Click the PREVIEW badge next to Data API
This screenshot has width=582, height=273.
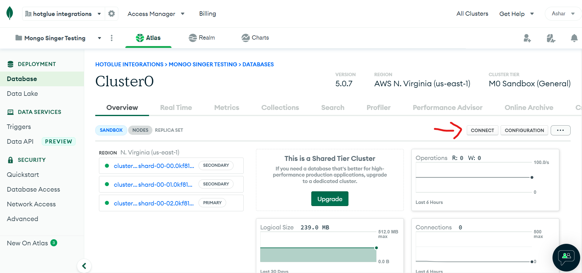[x=58, y=142]
